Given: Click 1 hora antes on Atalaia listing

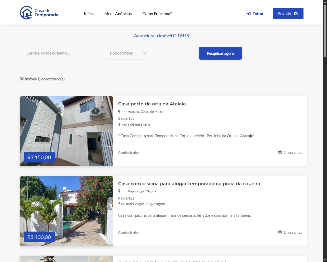Looking at the screenshot, I should [293, 152].
